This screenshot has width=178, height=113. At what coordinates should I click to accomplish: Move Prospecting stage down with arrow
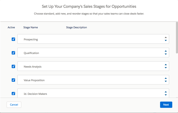[x=166, y=40]
